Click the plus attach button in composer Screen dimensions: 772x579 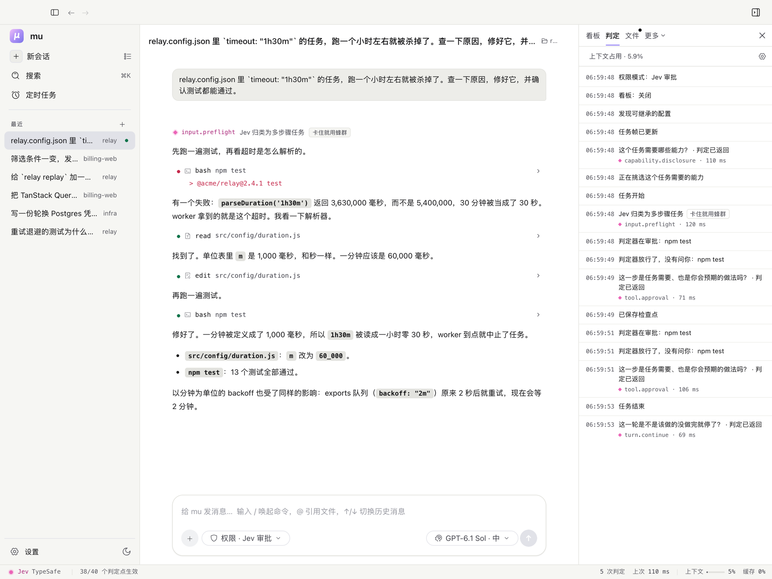[190, 538]
